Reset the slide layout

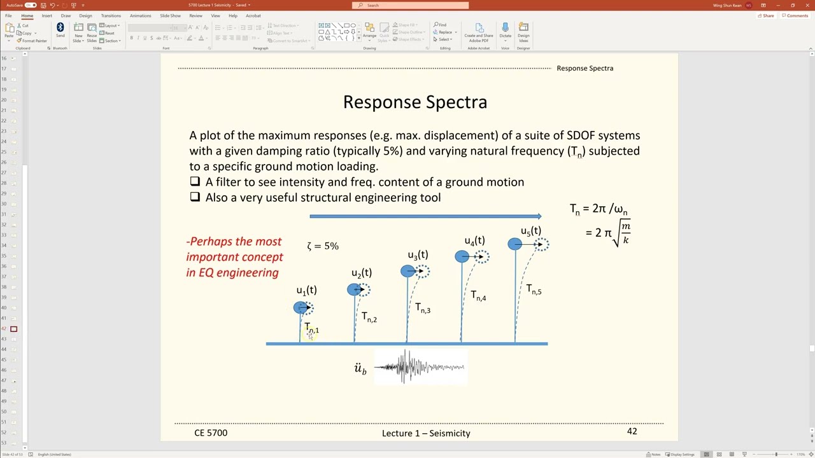coord(107,33)
